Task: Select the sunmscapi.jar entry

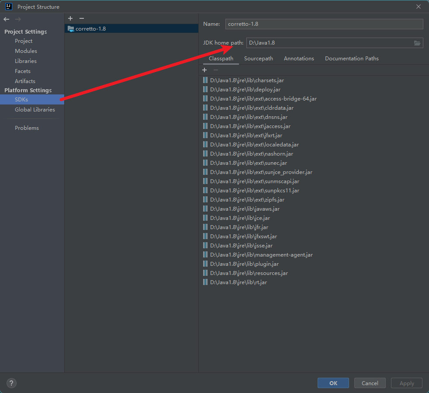Action: 254,181
